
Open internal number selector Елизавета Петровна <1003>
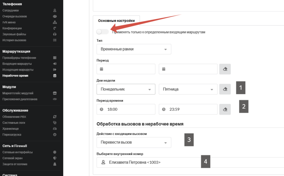coord(190,162)
